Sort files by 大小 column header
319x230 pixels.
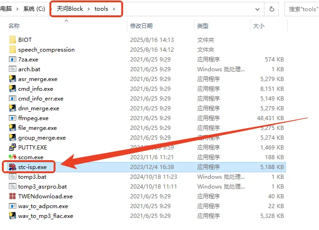click(259, 26)
